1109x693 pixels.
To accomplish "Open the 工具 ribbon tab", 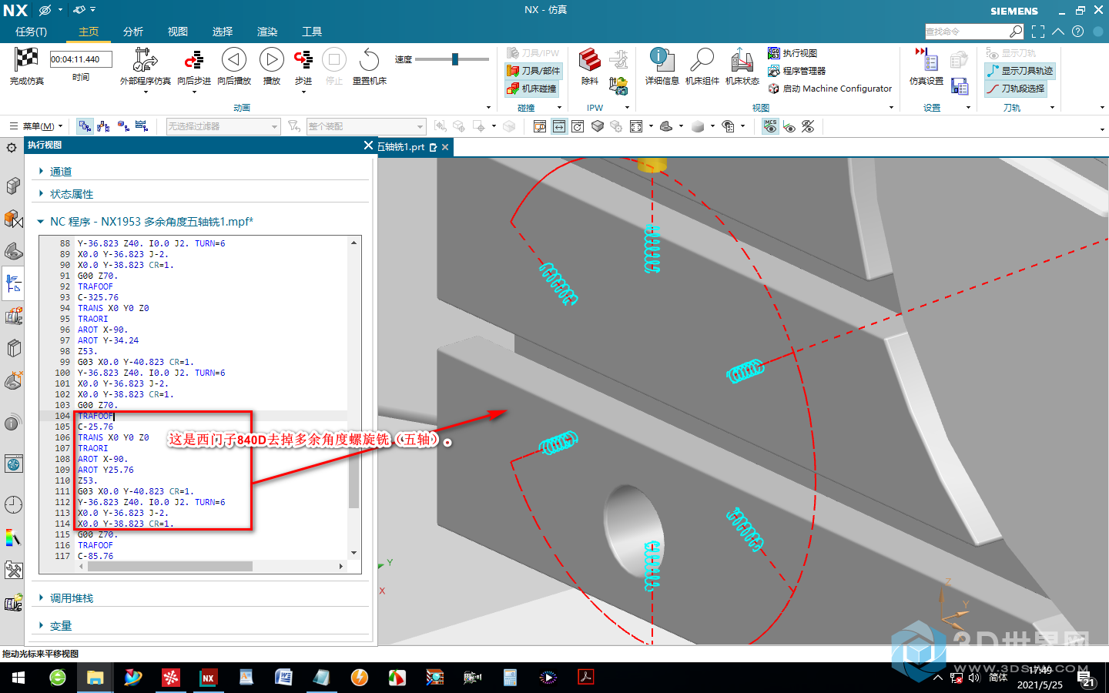I will point(312,32).
